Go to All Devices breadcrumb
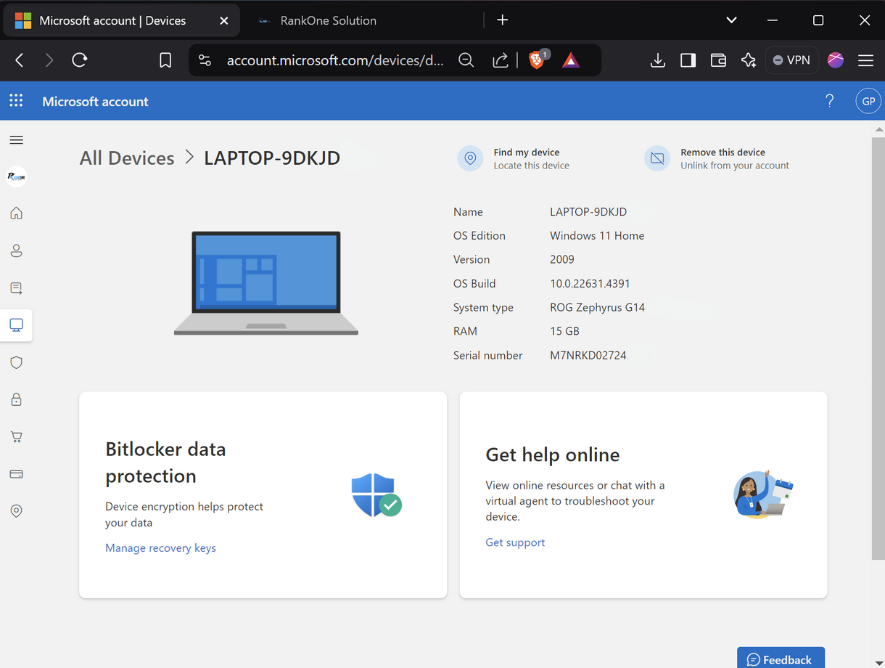This screenshot has height=668, width=885. (x=127, y=158)
